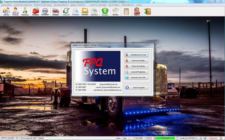
Task: Click the MASTER green status indicator
Action: (166, 138)
